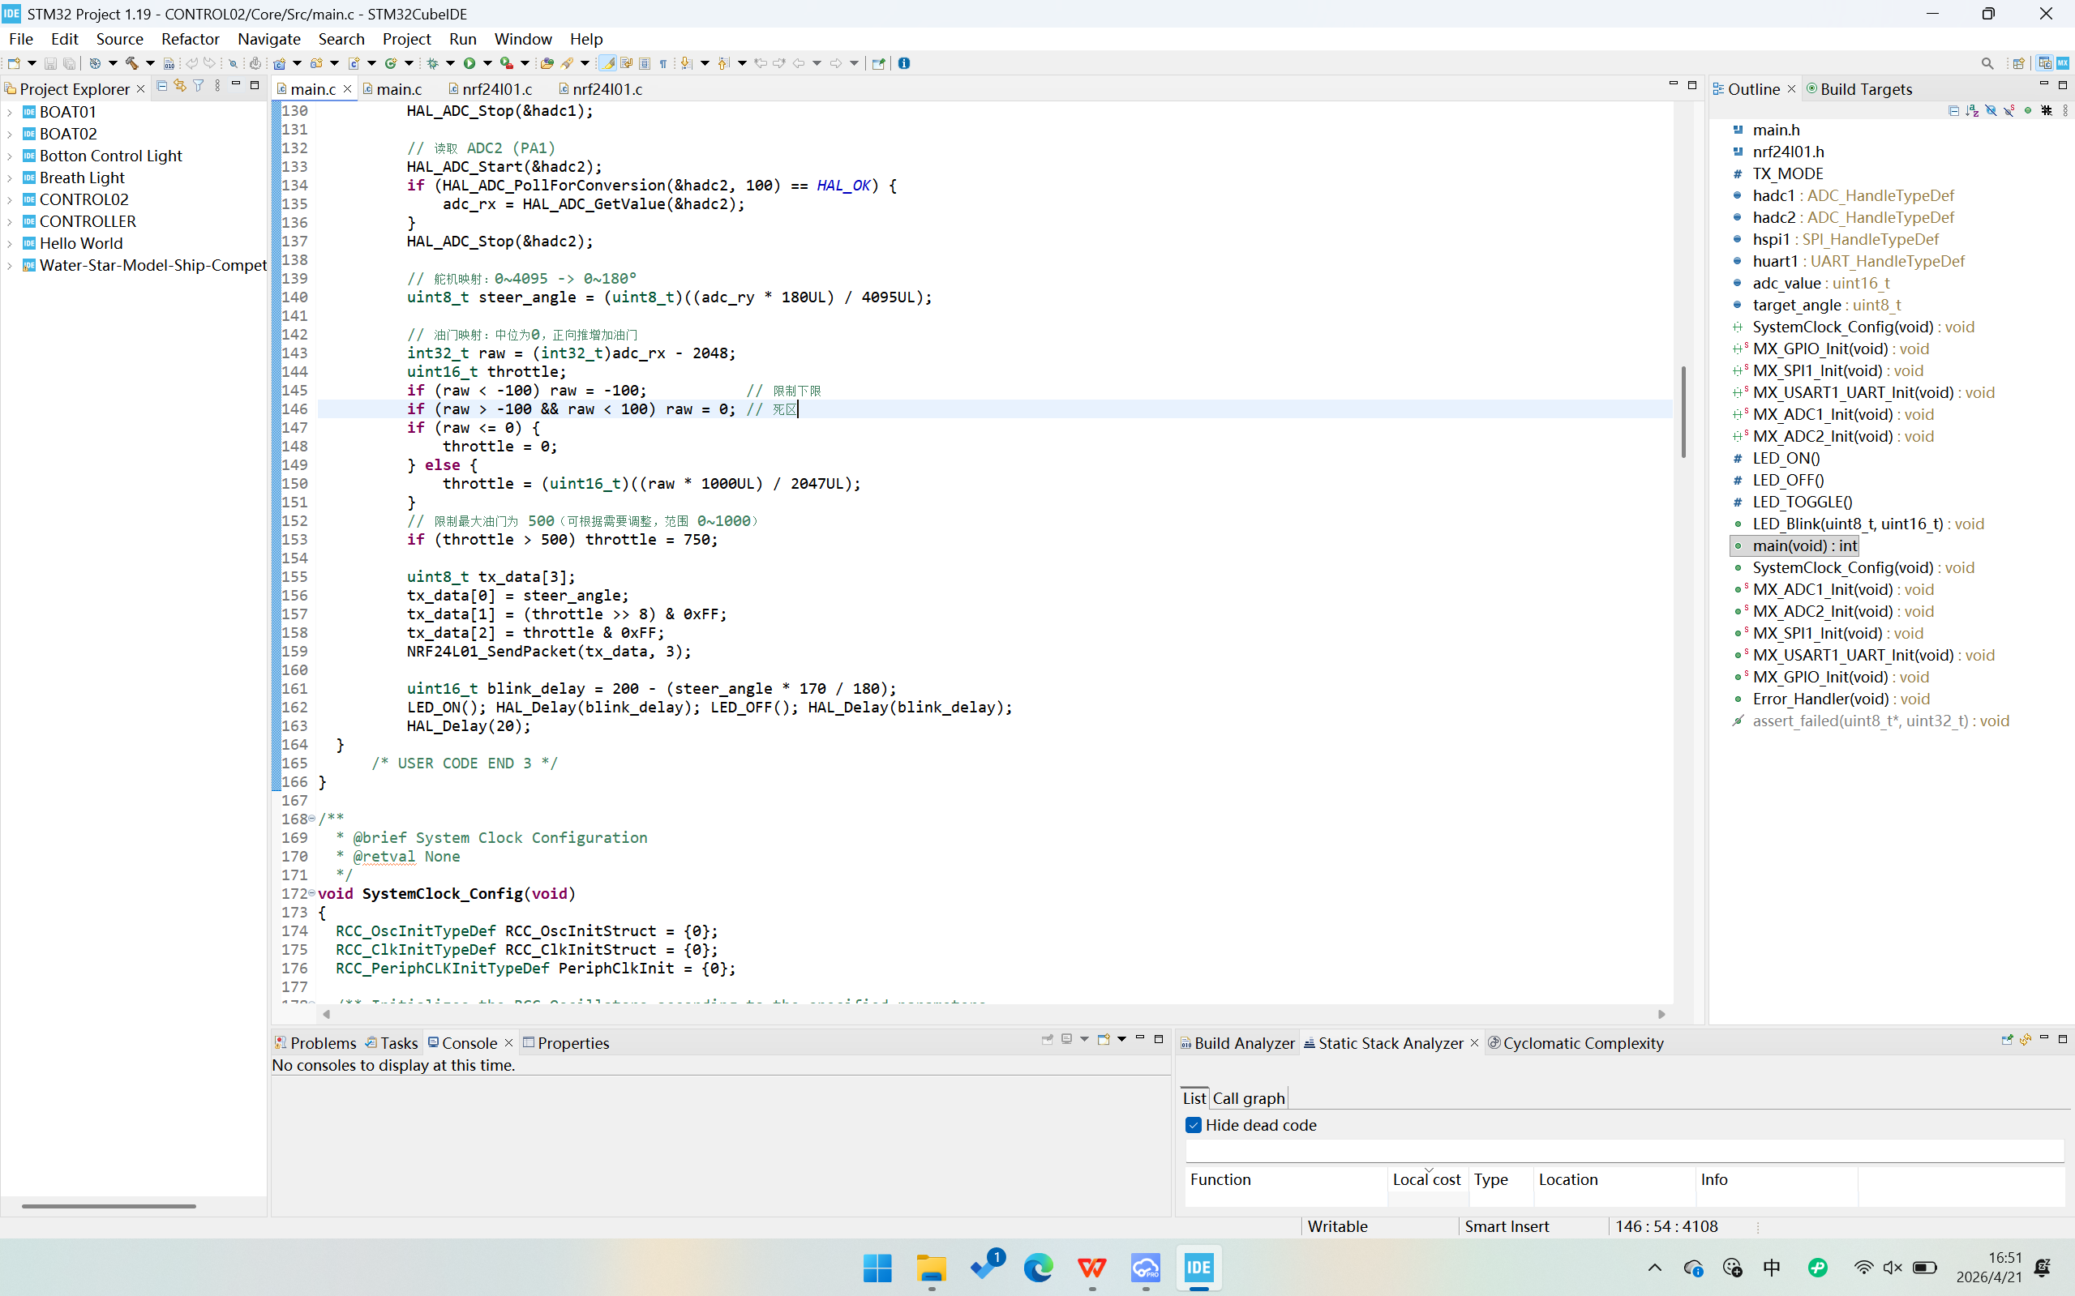Switch to the MX Device Configuration perspective

coord(2062,63)
